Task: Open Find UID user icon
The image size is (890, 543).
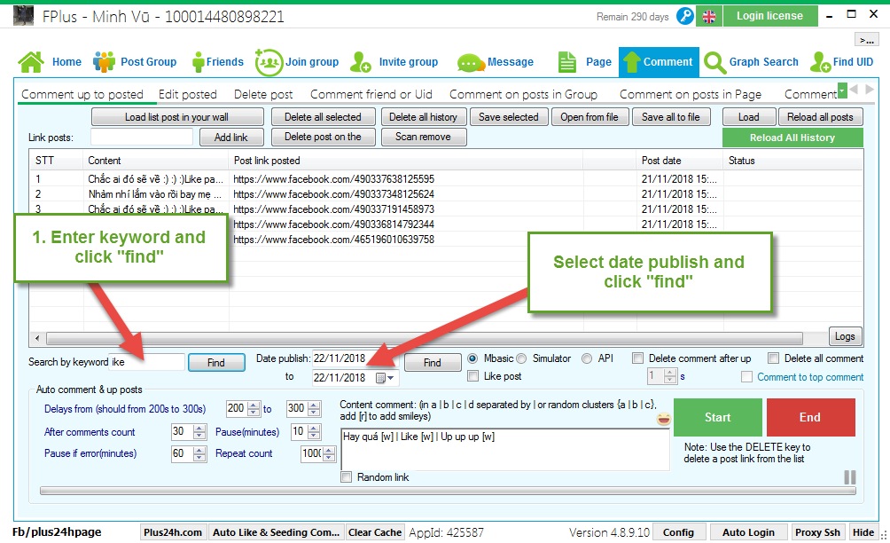Action: click(x=821, y=62)
